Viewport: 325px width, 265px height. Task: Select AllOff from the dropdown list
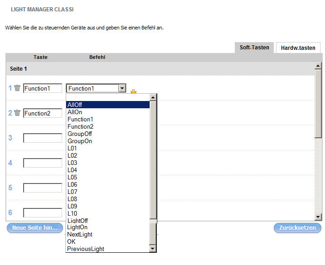click(107, 105)
